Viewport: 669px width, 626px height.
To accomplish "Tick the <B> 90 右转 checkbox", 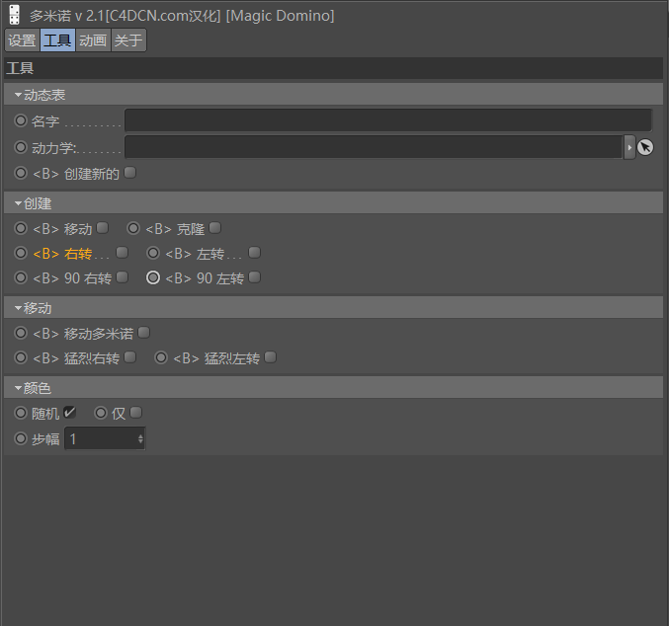I will [122, 277].
